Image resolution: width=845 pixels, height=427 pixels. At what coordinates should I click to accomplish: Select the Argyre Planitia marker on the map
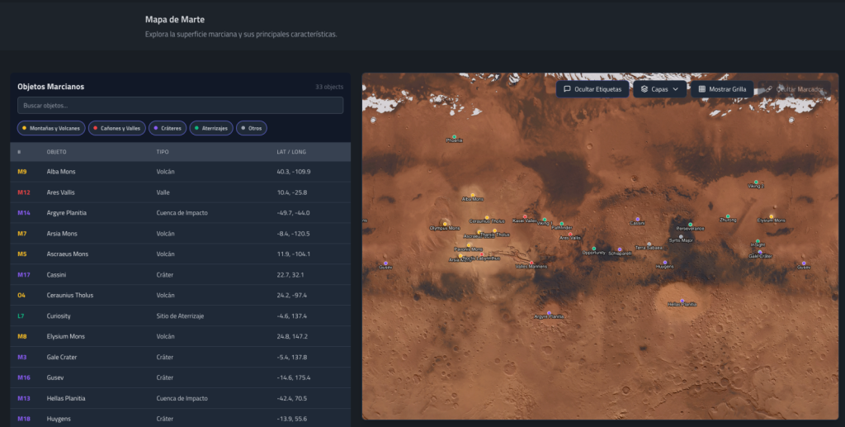[x=549, y=313]
